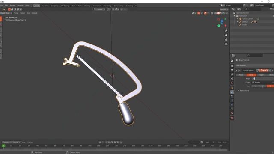Open the Object Constraints properties tab icon
274x154 pixels.
click(x=232, y=104)
